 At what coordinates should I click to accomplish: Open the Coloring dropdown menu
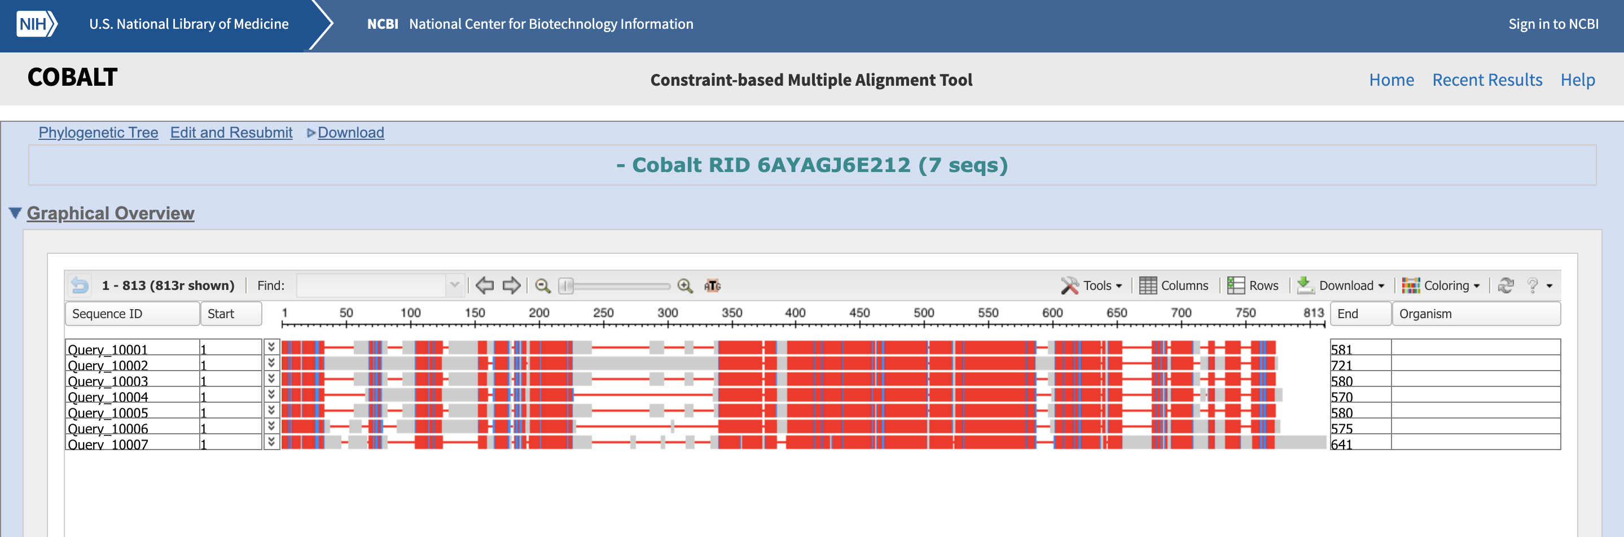tap(1440, 285)
